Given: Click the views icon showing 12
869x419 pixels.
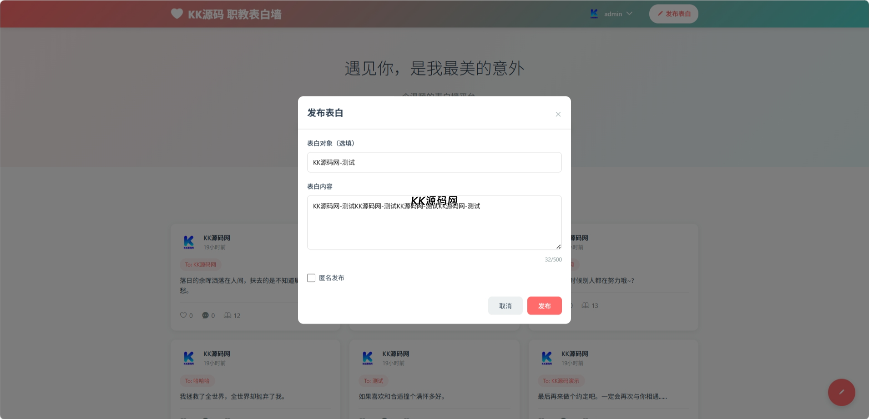Looking at the screenshot, I should 227,315.
